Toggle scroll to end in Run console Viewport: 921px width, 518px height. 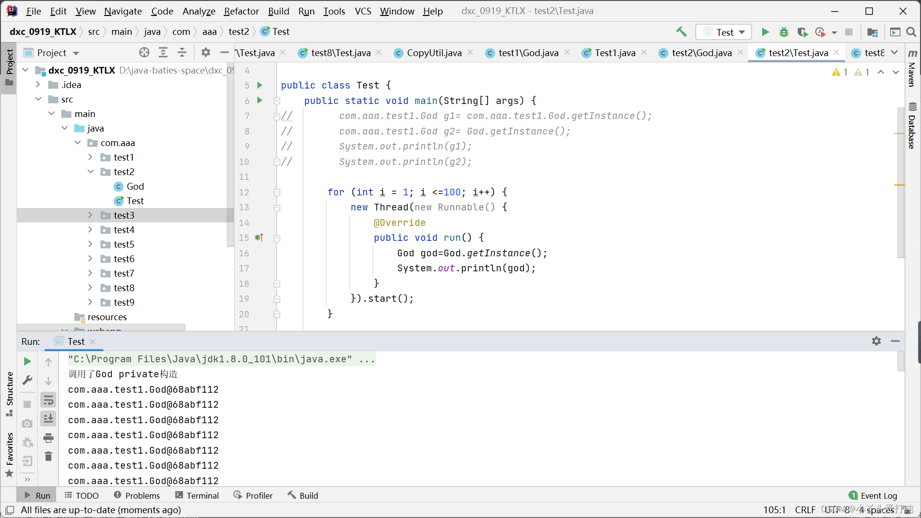click(48, 418)
